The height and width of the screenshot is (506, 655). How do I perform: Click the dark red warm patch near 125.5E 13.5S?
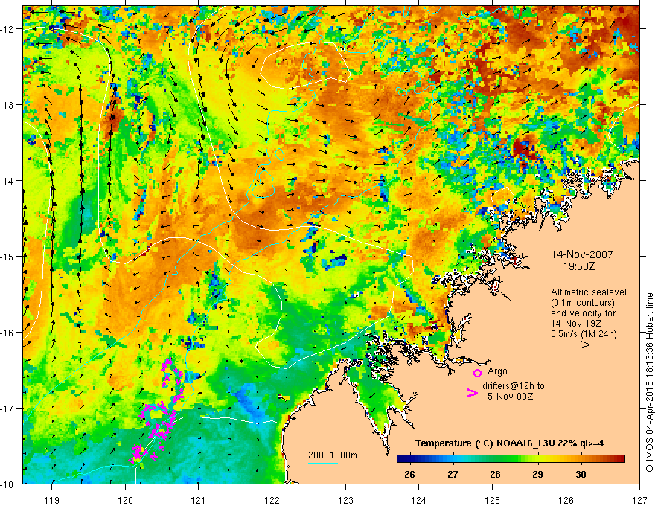pos(525,148)
